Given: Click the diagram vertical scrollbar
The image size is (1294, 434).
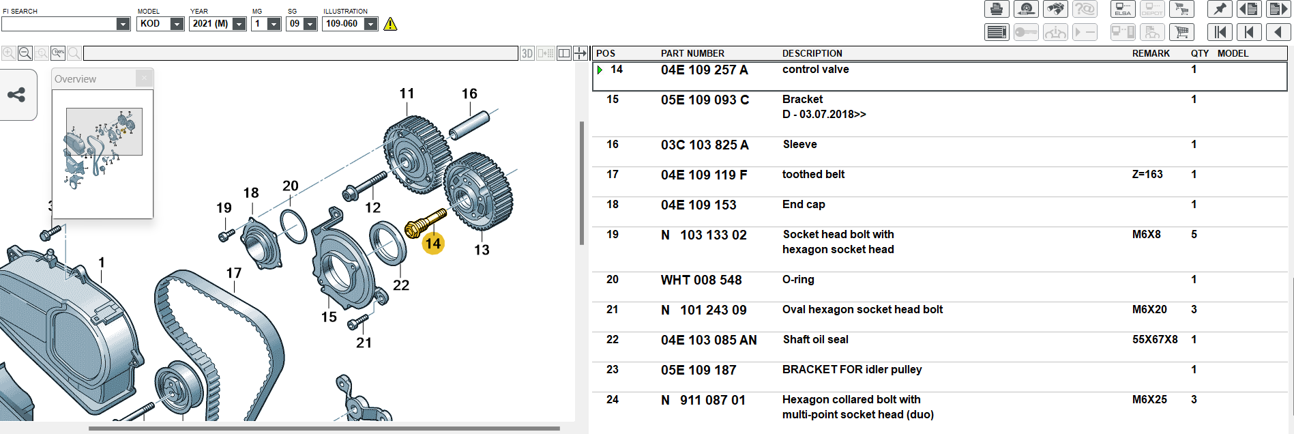Looking at the screenshot, I should (582, 183).
